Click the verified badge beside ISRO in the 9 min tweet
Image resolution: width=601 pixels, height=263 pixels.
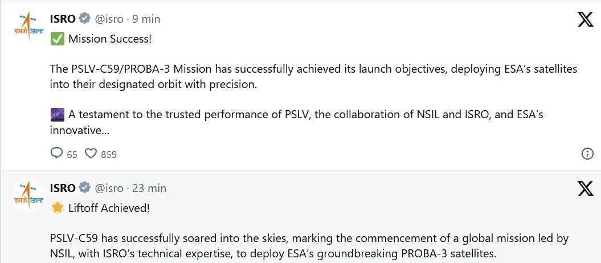click(x=84, y=19)
